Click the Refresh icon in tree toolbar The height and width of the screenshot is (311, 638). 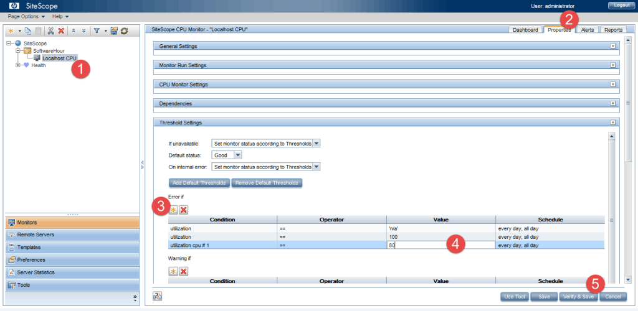tap(125, 31)
